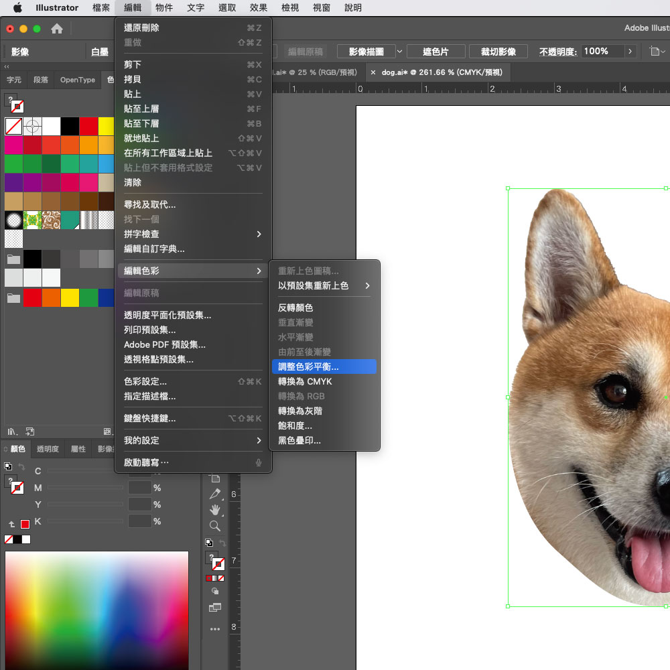Click the 遮色片 button

[x=435, y=52]
